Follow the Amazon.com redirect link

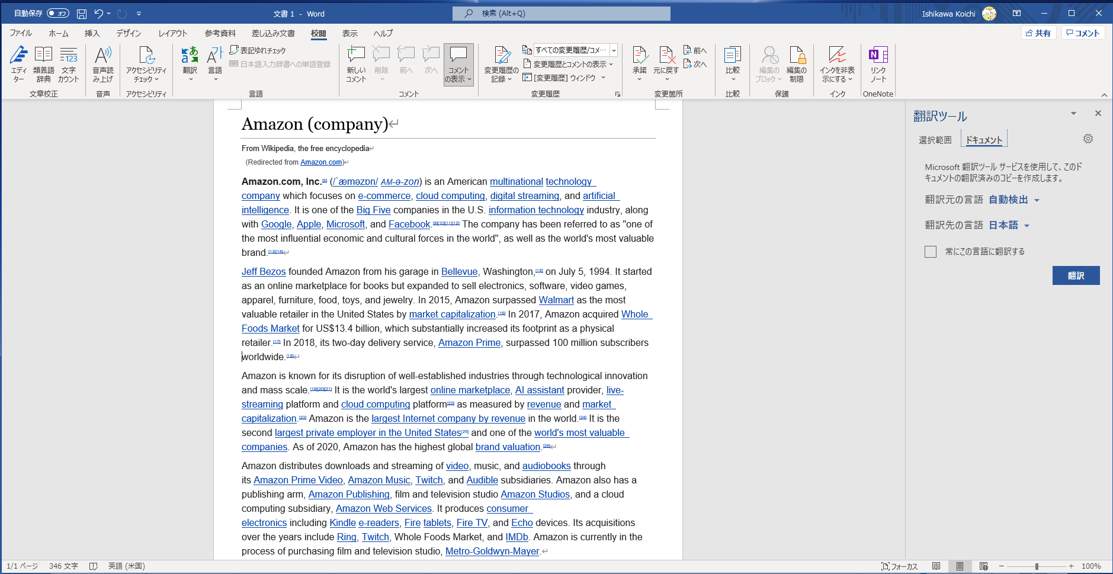321,162
